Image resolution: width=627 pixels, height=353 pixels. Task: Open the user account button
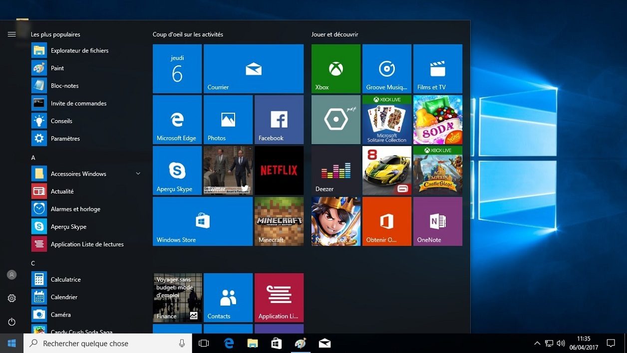point(11,275)
